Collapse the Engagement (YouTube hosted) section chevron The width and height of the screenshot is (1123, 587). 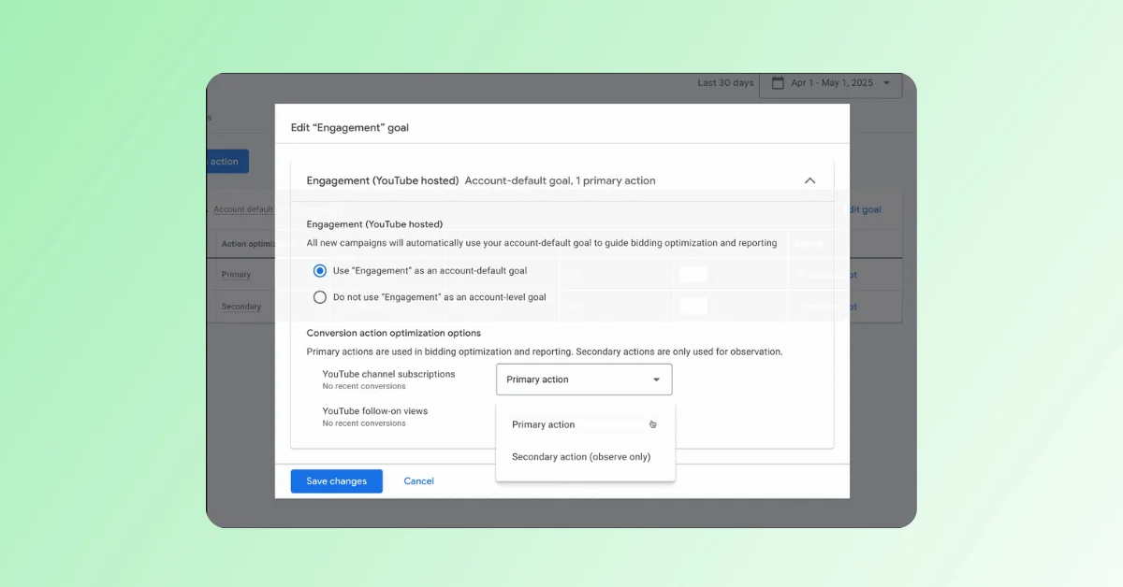point(809,180)
